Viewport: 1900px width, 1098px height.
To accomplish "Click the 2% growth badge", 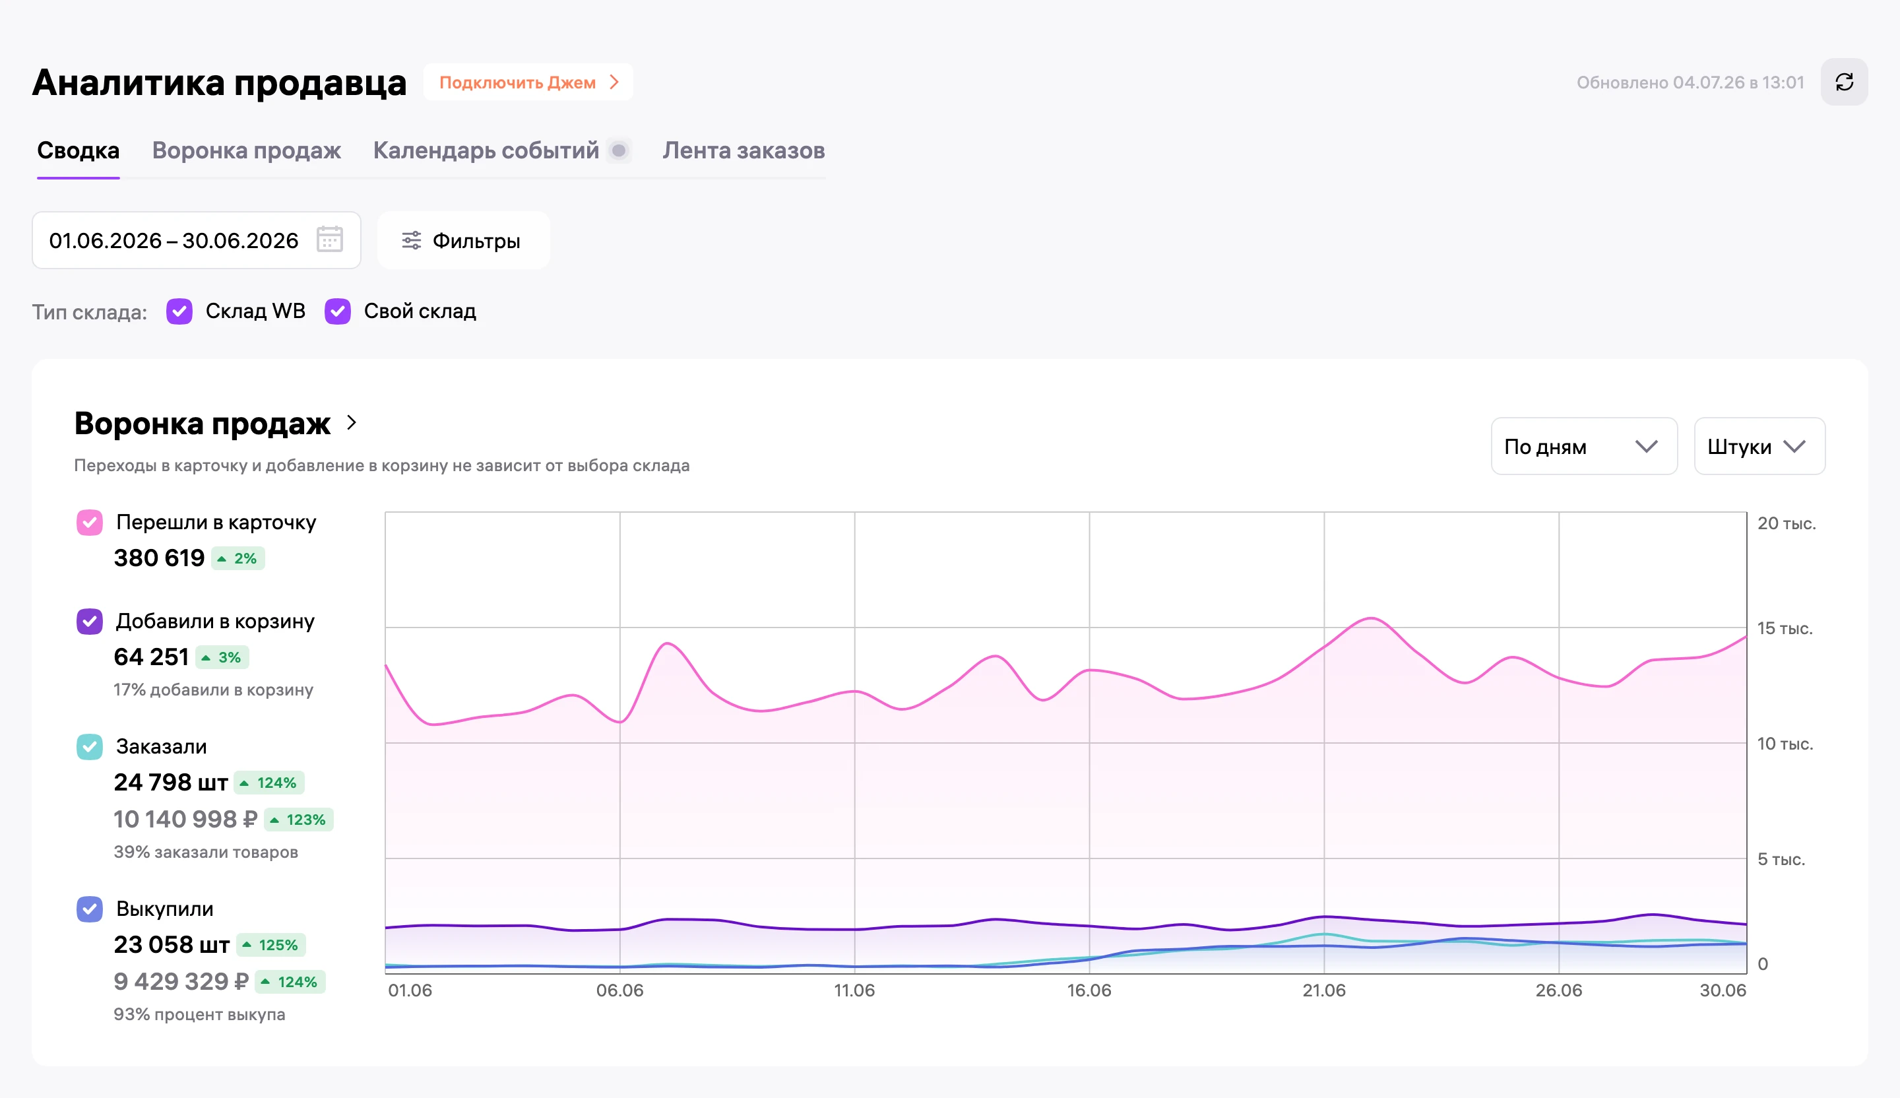I will coord(238,559).
